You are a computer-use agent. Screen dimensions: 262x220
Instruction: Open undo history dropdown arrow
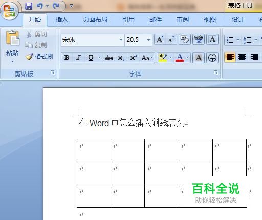[47, 6]
